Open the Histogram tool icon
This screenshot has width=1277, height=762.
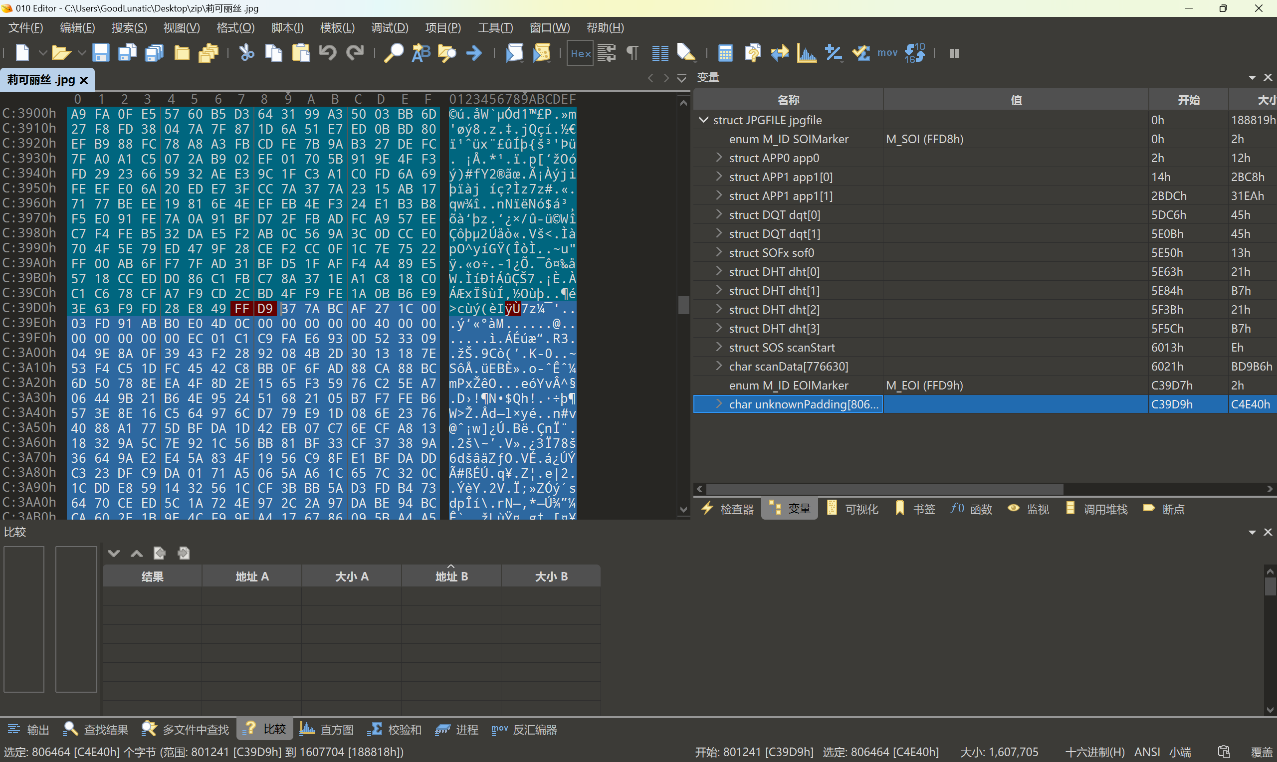807,52
